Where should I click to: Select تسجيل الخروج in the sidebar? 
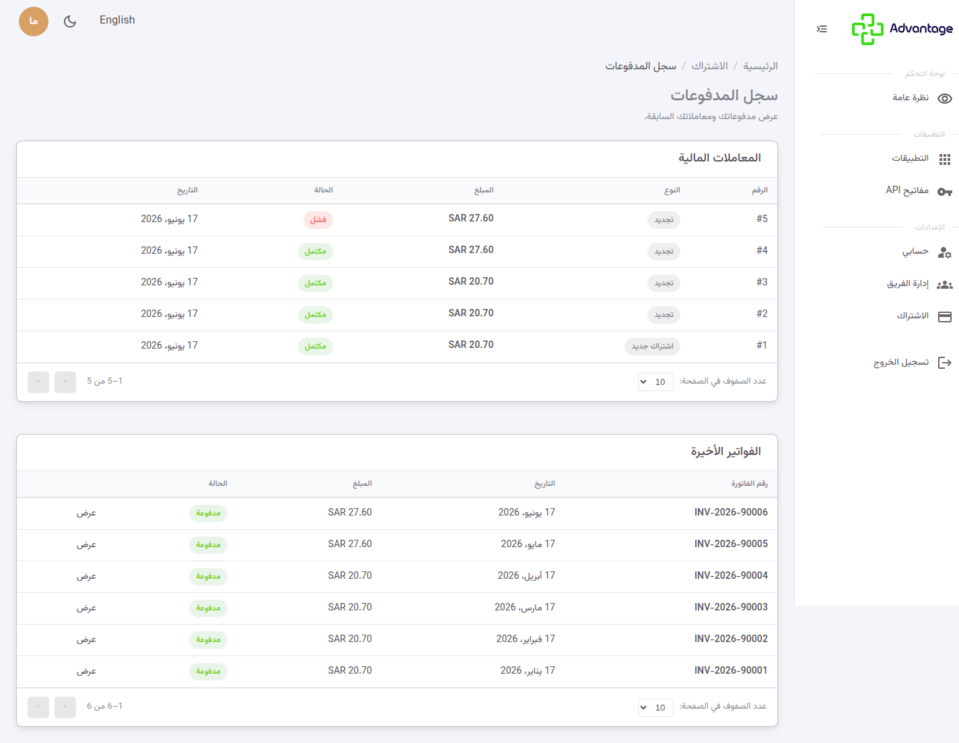(901, 362)
